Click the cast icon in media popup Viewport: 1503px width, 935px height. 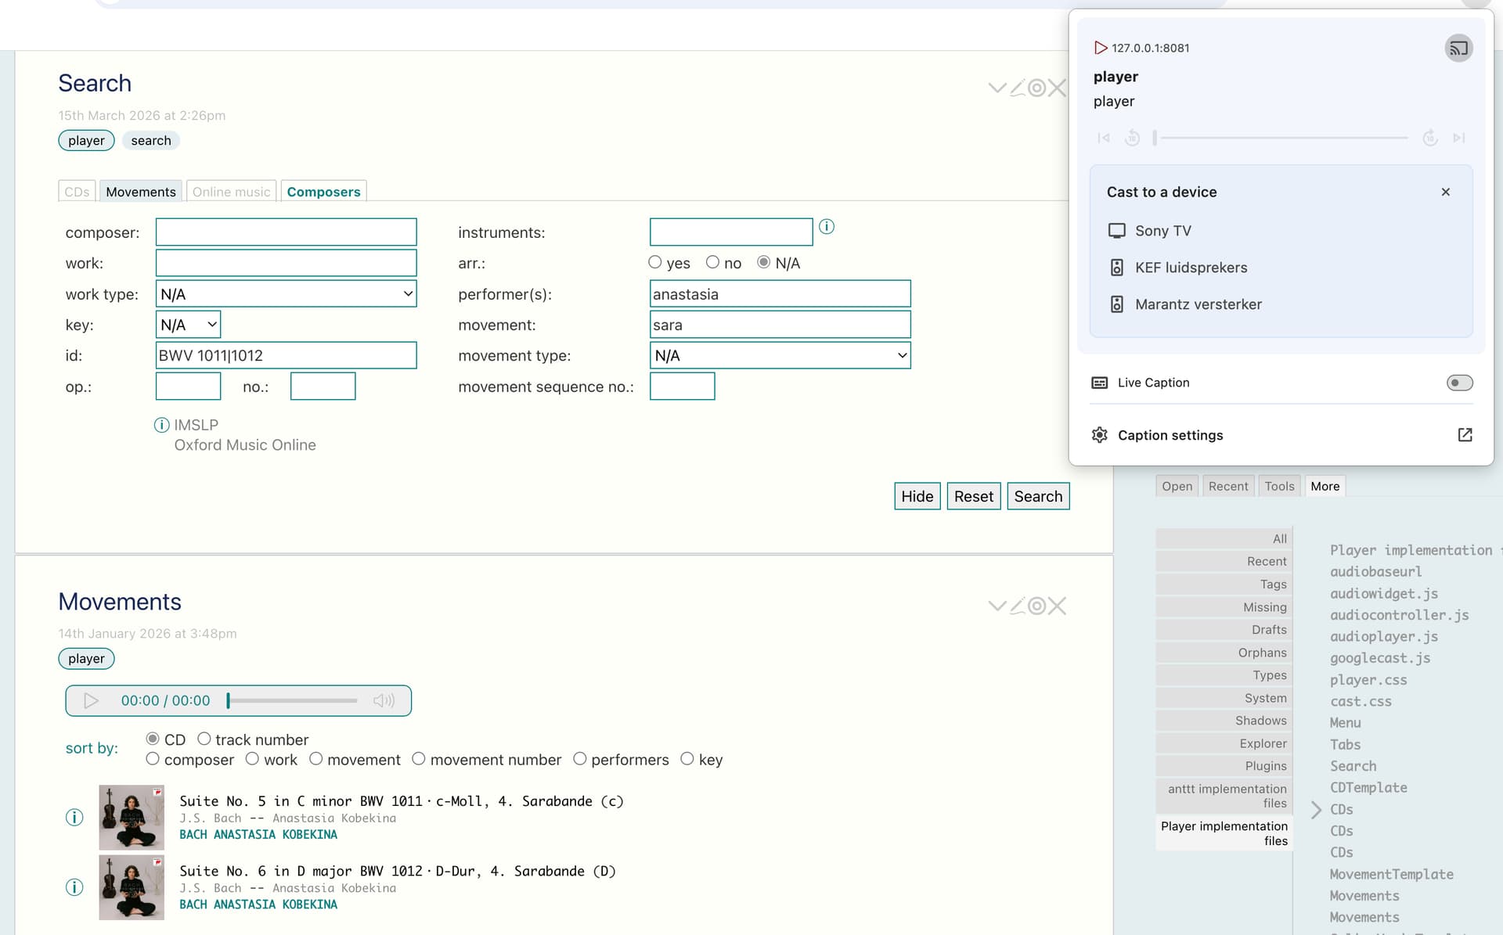coord(1458,49)
